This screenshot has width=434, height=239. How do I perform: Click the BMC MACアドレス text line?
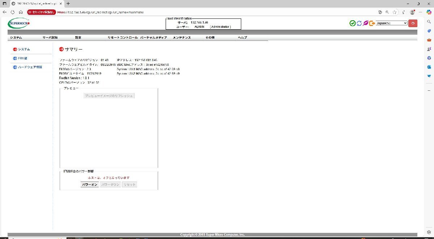[x=143, y=64]
